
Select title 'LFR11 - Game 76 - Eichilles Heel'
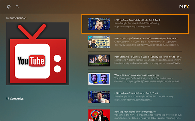137,20
